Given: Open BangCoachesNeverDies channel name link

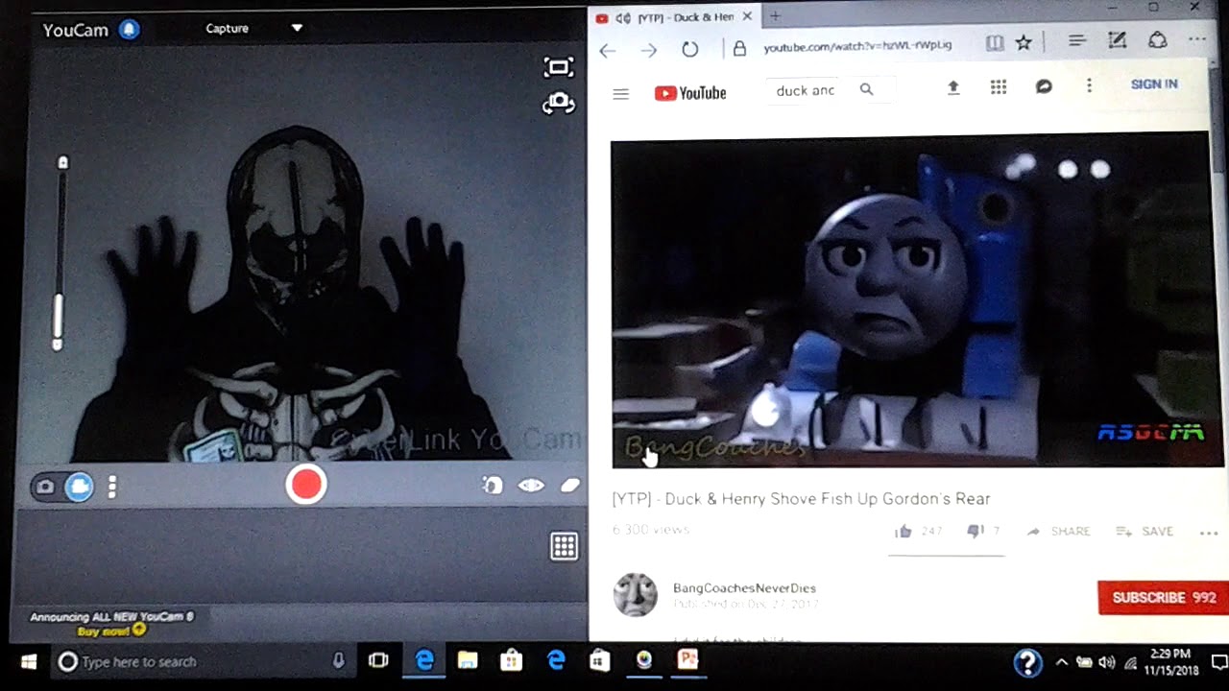Looking at the screenshot, I should pos(744,588).
